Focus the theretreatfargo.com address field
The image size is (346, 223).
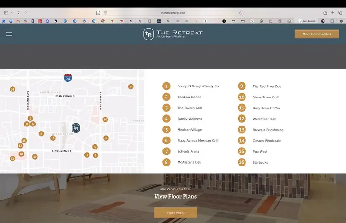coord(173,13)
